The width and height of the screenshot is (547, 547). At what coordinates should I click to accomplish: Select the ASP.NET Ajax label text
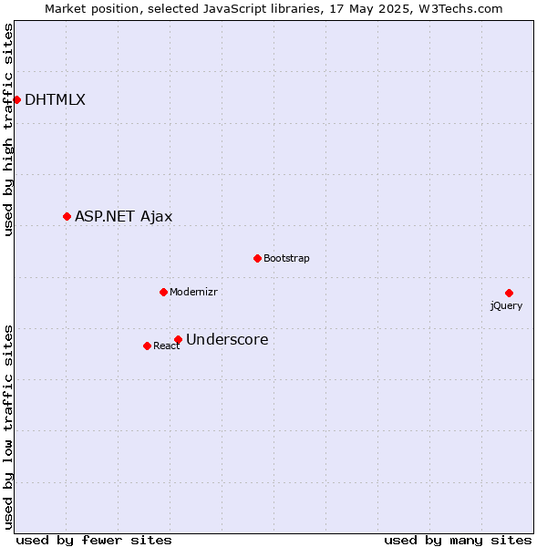pos(123,217)
